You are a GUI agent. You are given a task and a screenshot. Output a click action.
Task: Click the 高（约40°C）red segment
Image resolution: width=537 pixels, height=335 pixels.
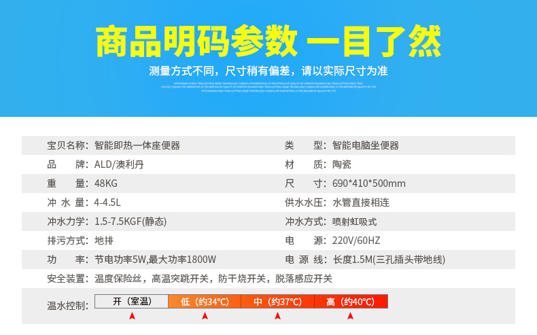click(x=351, y=302)
